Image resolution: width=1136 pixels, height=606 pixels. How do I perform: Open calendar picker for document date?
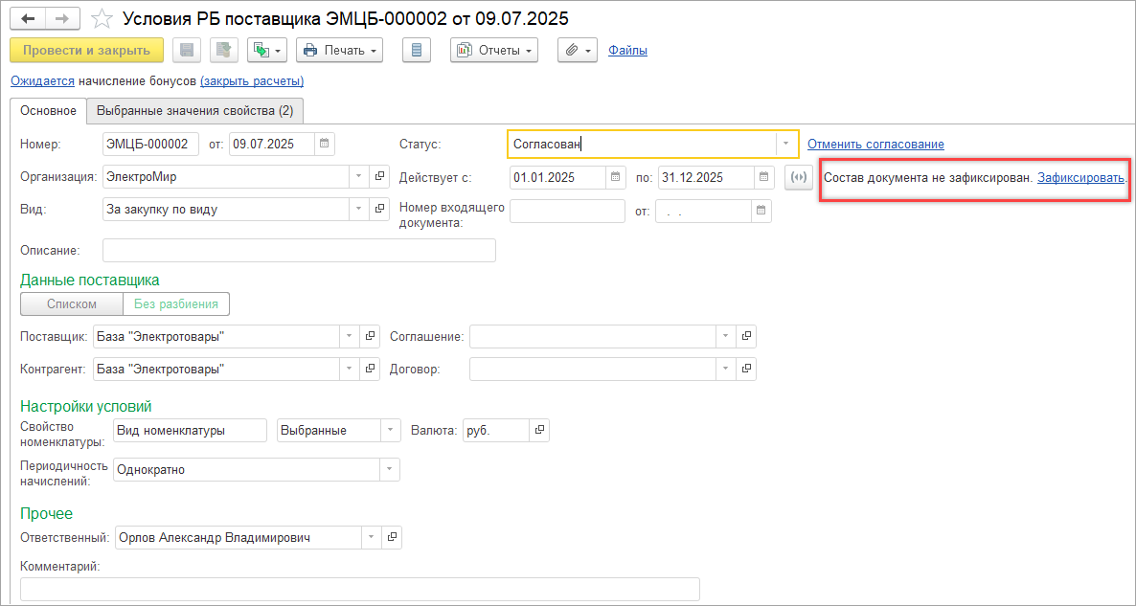pyautogui.click(x=326, y=145)
